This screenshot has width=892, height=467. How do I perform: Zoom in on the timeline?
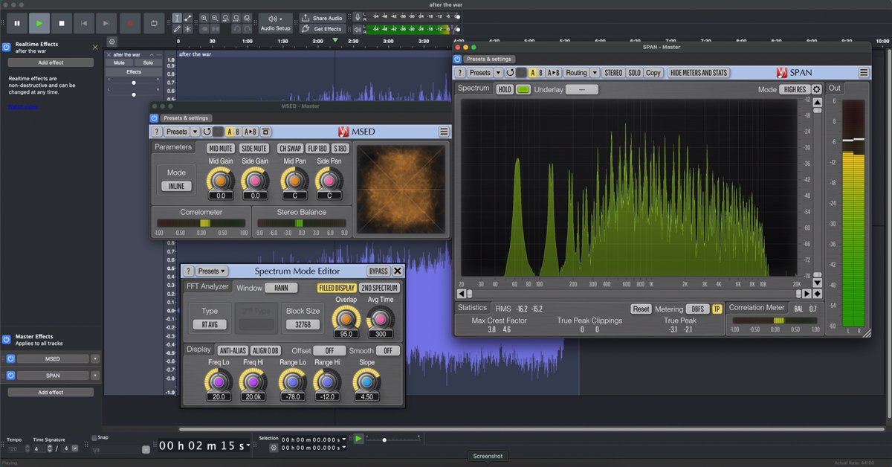click(x=204, y=18)
